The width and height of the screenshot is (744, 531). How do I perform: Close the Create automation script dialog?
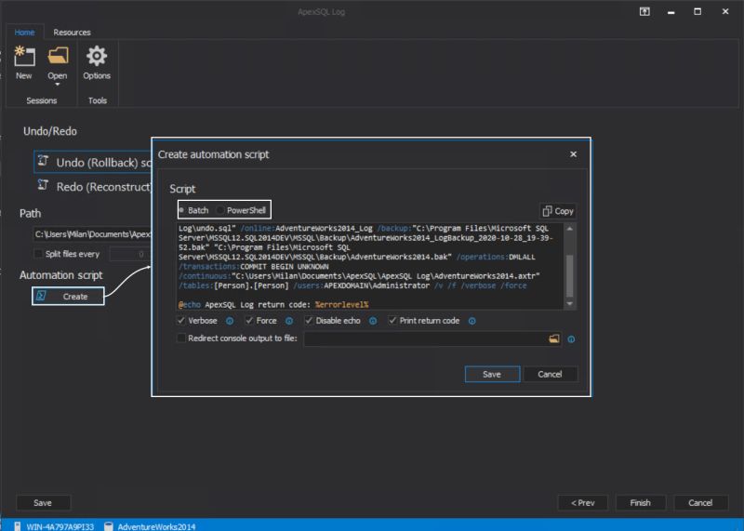click(x=573, y=154)
